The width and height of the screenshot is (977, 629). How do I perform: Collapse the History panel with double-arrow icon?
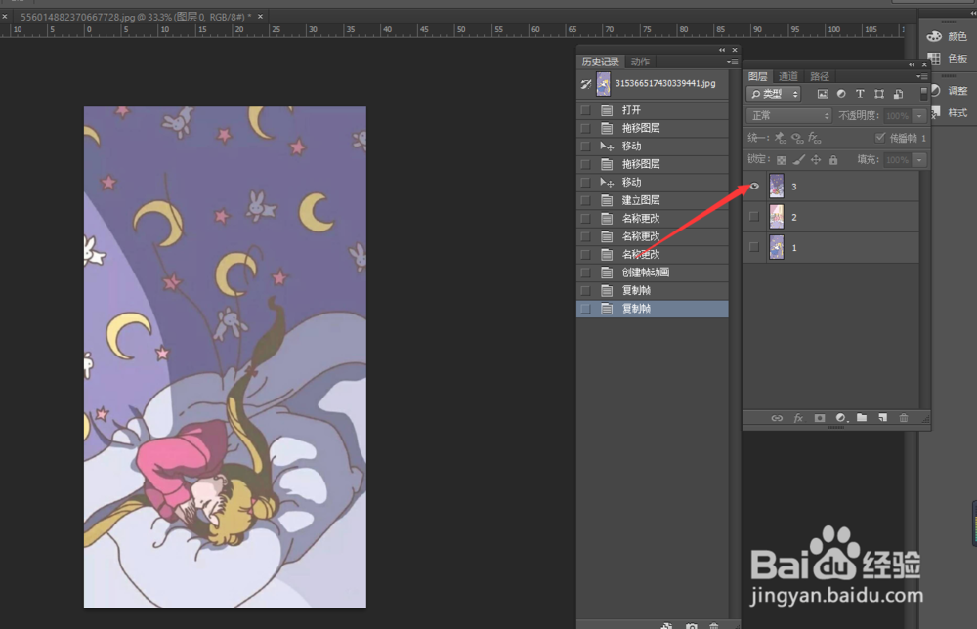click(x=722, y=50)
